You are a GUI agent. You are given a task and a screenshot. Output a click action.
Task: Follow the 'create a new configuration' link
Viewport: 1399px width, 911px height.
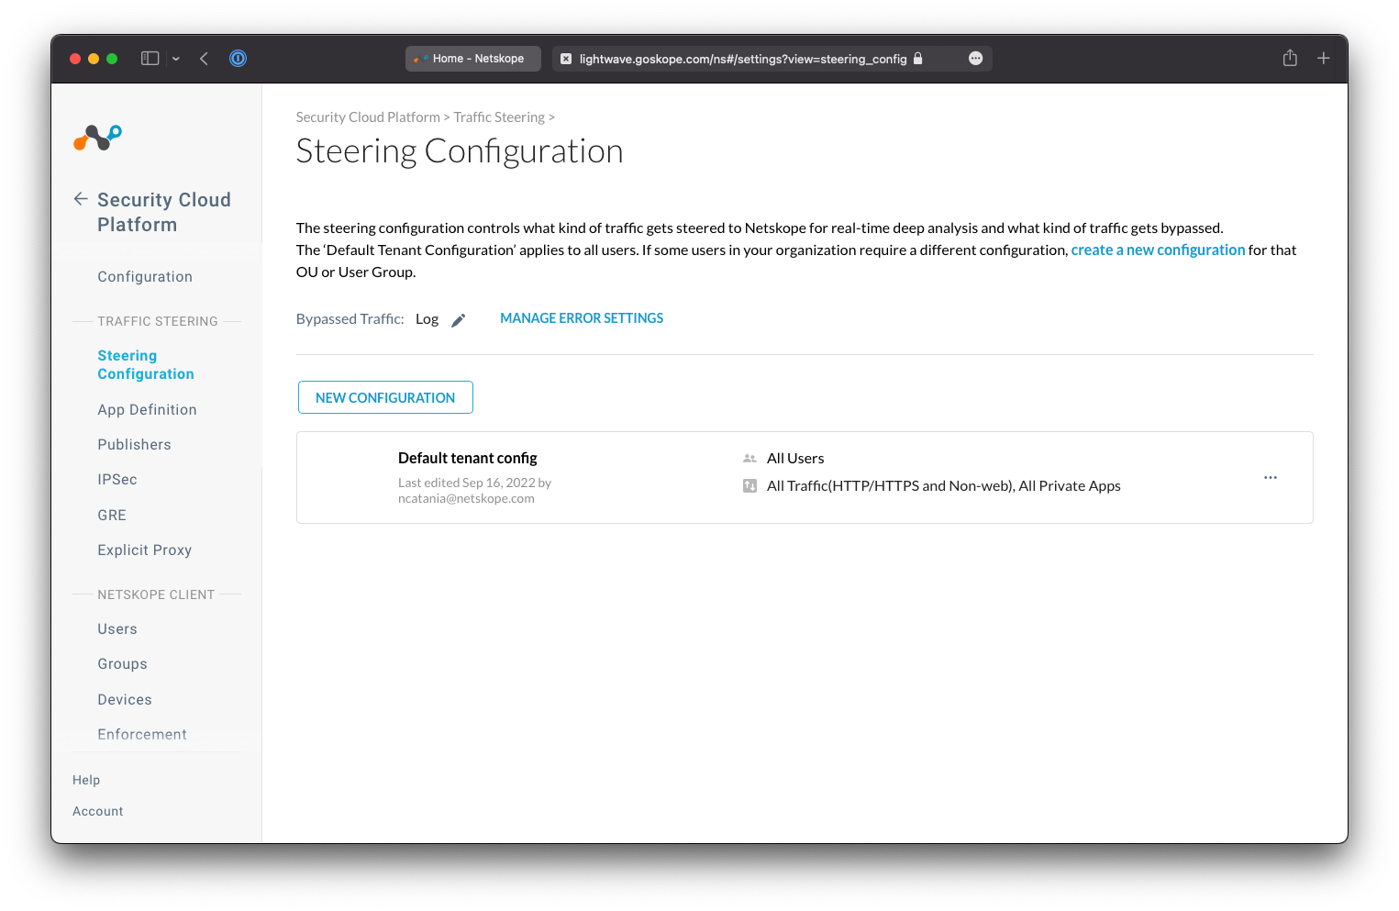coord(1158,250)
